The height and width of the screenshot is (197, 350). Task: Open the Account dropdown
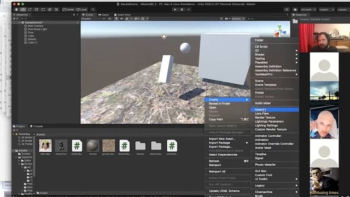coord(308,10)
